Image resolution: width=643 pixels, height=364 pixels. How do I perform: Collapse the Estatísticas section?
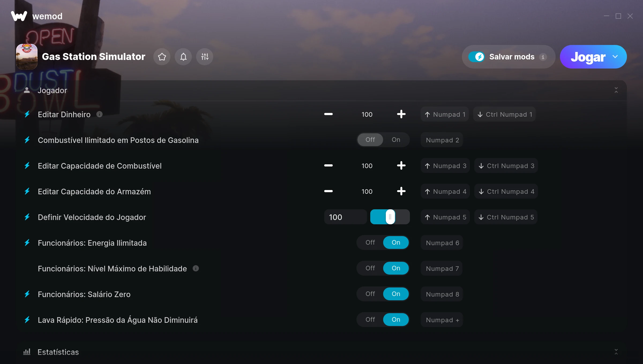click(x=616, y=352)
